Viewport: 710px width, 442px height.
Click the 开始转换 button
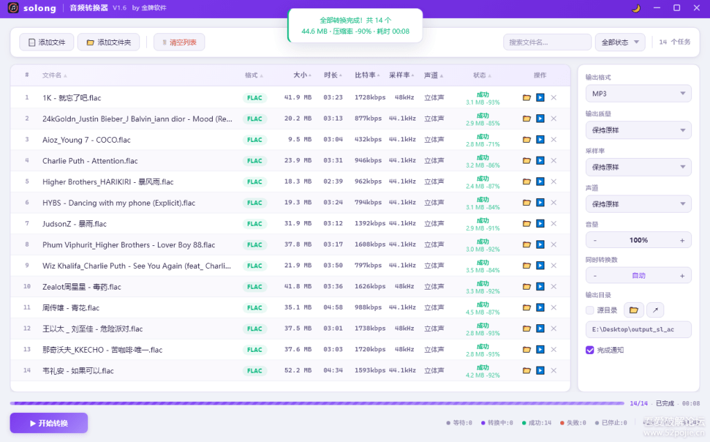point(48,423)
